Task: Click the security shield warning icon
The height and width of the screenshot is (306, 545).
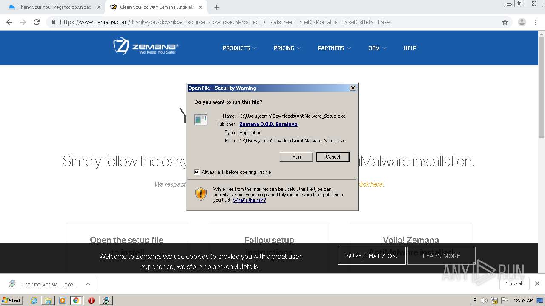Action: (x=201, y=194)
